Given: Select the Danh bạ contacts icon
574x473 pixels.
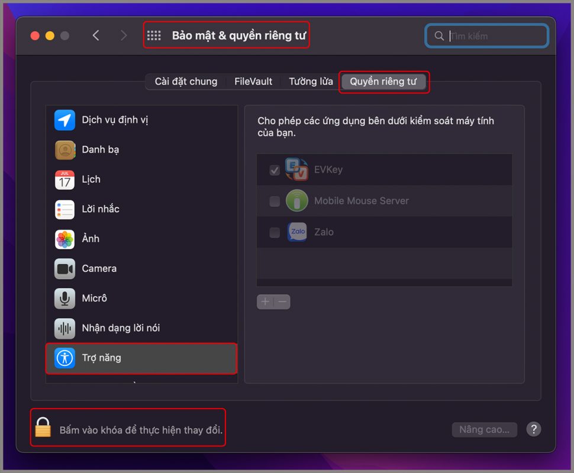Looking at the screenshot, I should pos(65,150).
